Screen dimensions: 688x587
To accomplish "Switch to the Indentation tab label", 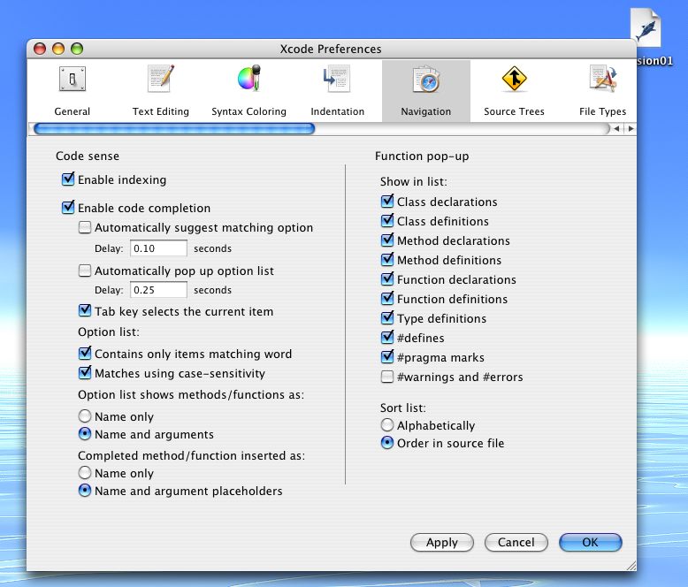I will click(338, 111).
